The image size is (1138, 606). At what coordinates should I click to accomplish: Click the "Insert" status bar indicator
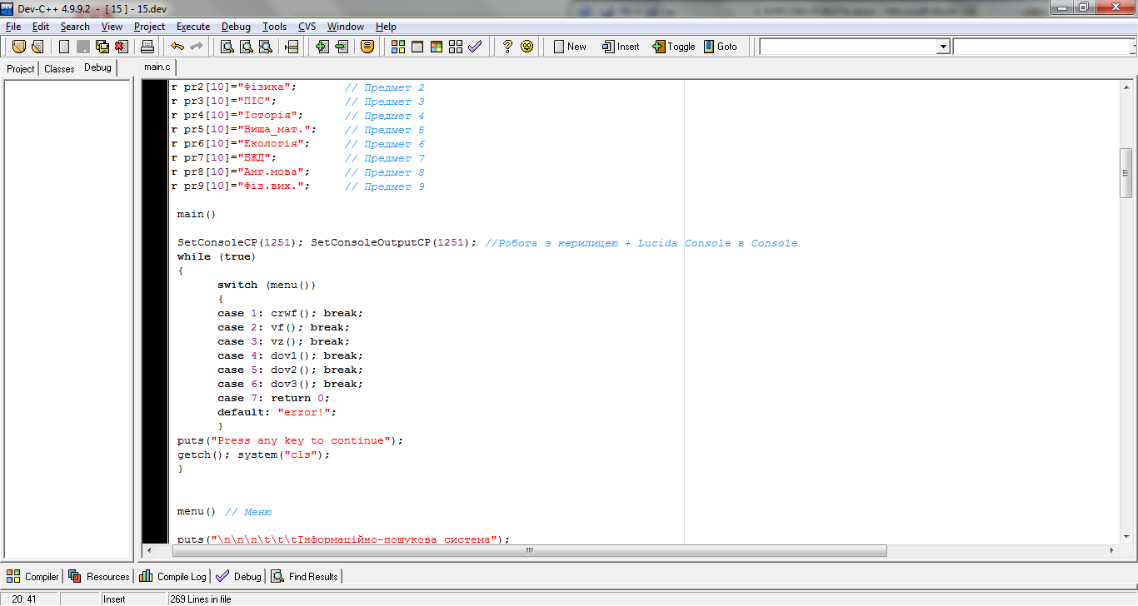pos(114,599)
